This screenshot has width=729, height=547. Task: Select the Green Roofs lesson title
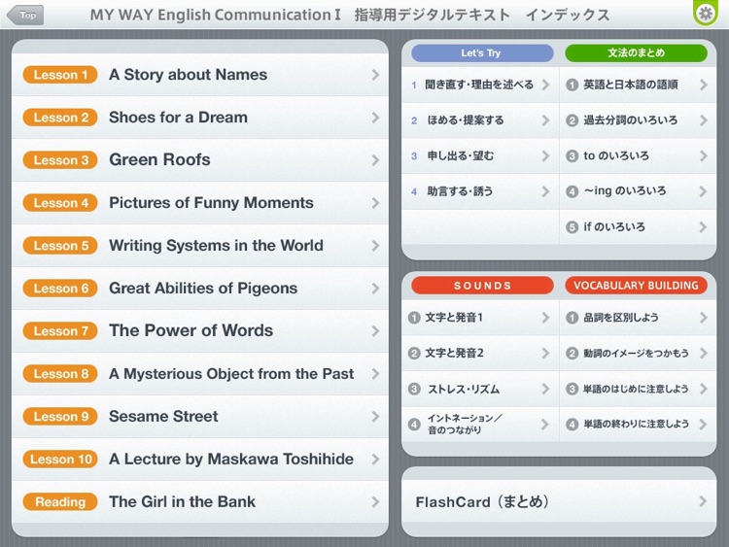(x=159, y=160)
